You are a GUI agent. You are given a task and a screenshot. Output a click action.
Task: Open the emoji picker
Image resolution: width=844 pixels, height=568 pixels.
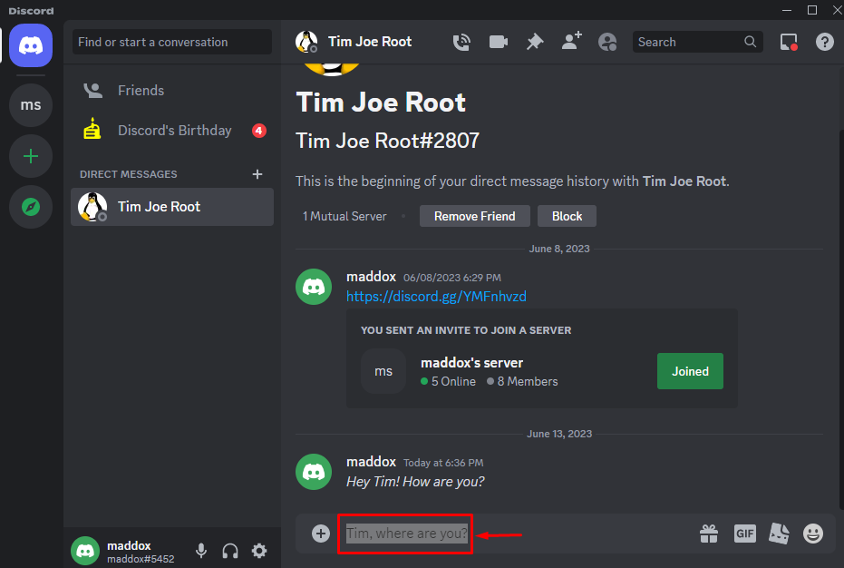click(x=813, y=534)
